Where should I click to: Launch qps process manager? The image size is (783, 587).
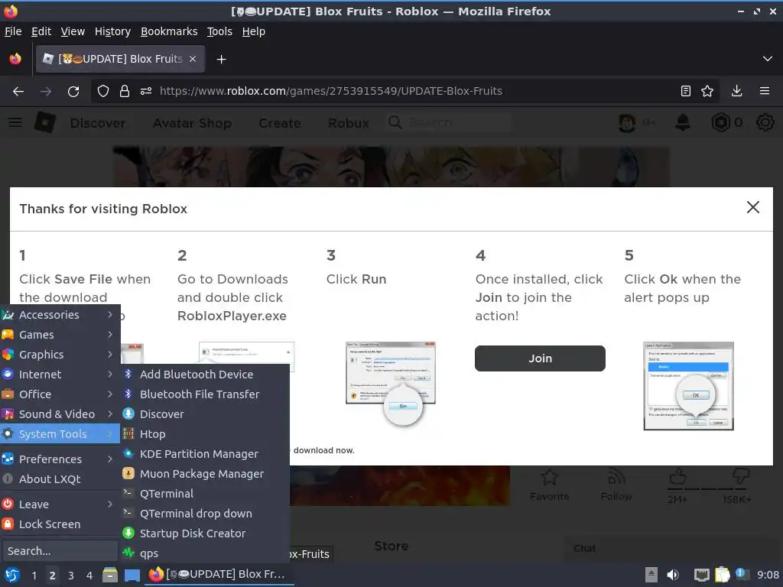pyautogui.click(x=205, y=553)
